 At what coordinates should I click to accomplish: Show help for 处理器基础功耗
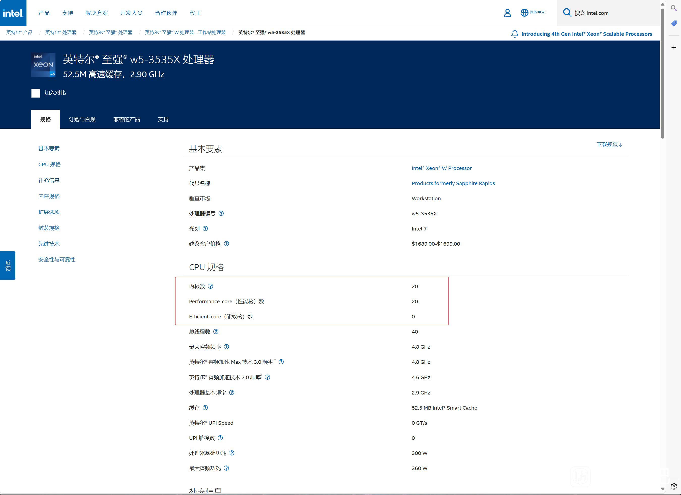pos(232,453)
